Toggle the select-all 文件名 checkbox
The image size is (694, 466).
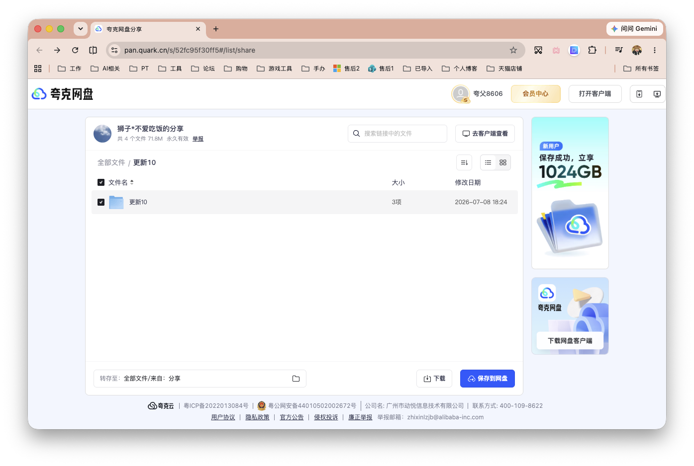101,182
